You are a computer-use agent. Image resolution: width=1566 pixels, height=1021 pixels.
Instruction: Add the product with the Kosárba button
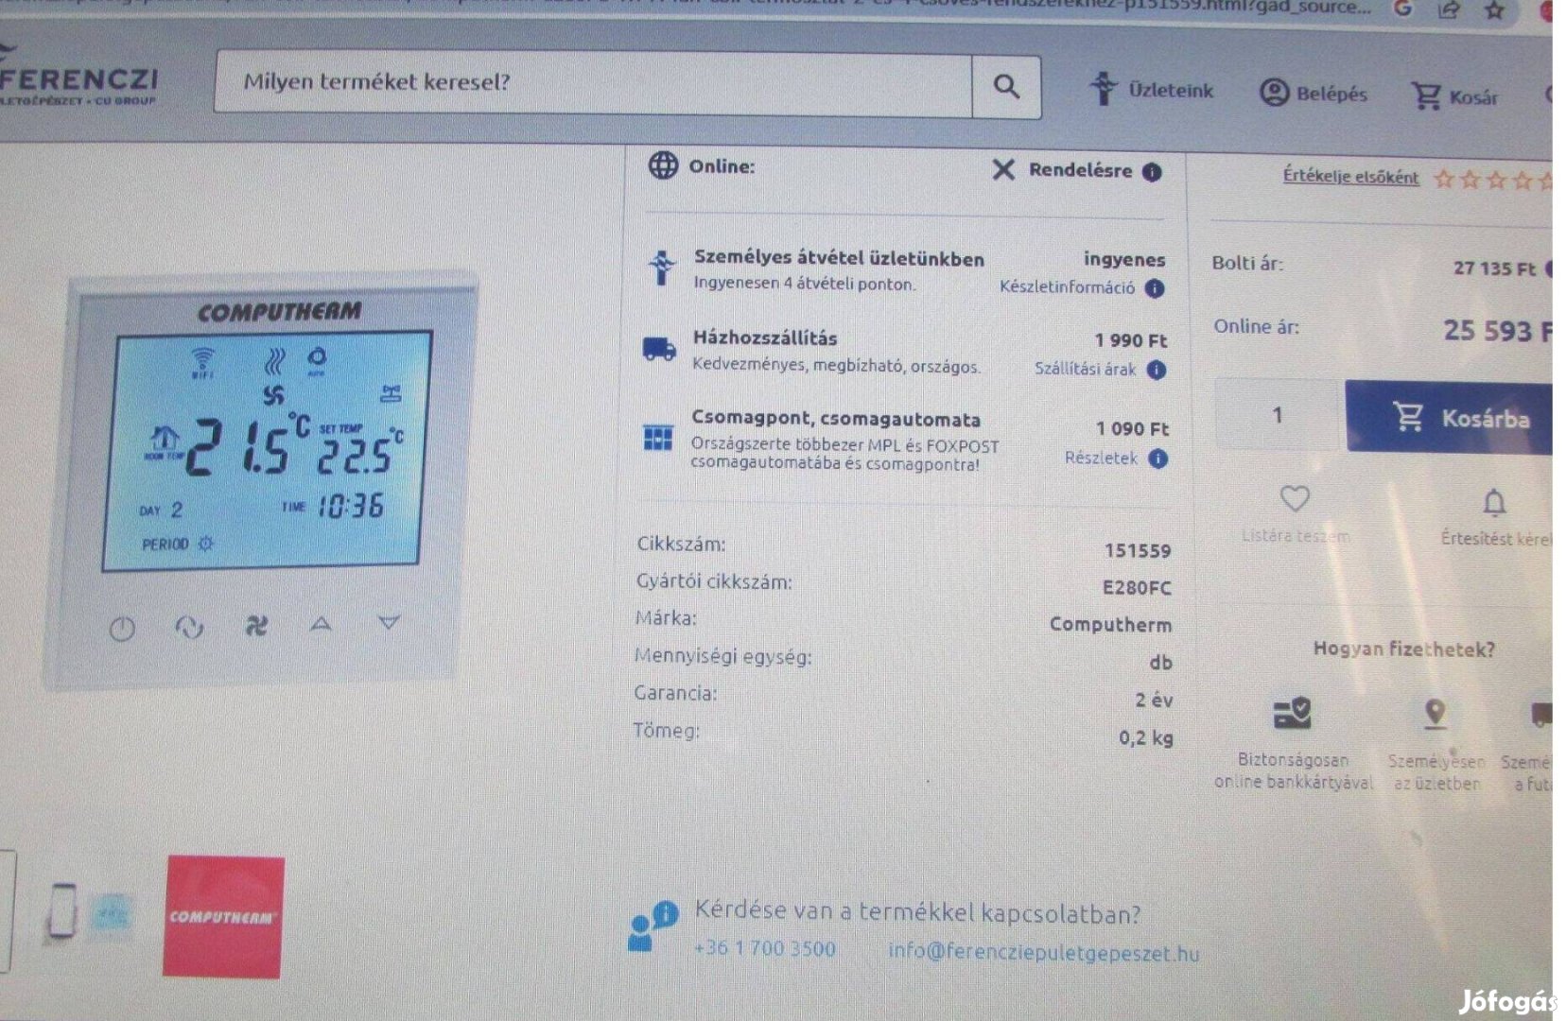[1449, 417]
